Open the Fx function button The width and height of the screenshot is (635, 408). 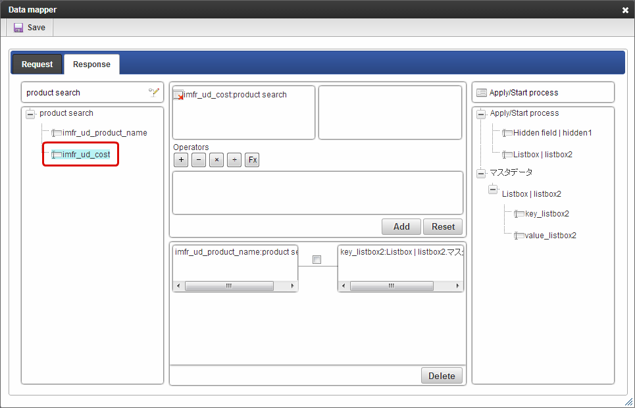coord(252,160)
